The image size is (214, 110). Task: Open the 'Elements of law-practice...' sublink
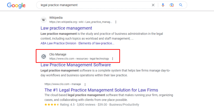coord(97,43)
